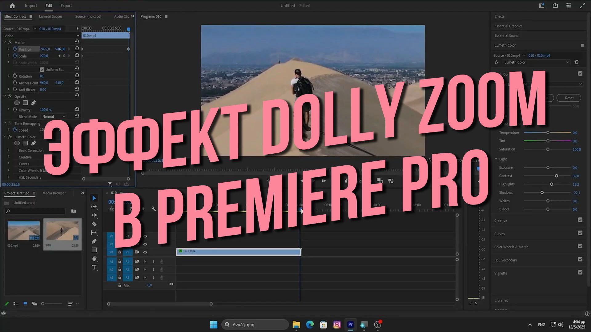Lock video track V1
This screenshot has height=332, width=591.
(x=120, y=252)
